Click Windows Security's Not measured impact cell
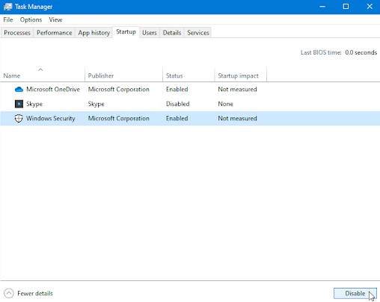Viewport: 380px width, 302px height. (x=237, y=118)
